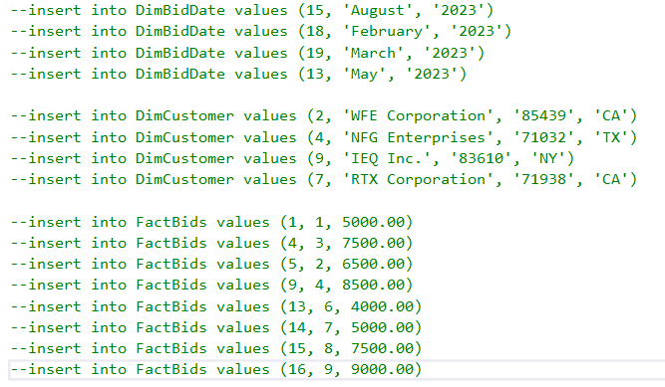Click the FactBids line with values (1, 1, 5000.00)
The image size is (665, 387).
[211, 222]
